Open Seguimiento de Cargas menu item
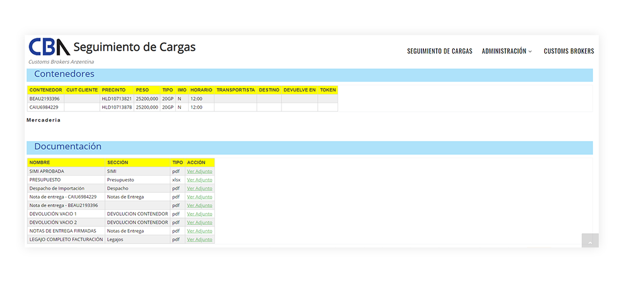Image resolution: width=623 pixels, height=282 pixels. click(x=440, y=51)
